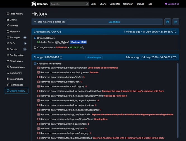Go to Charts in top navigation
This screenshot has height=141, width=186.
[x=103, y=4]
